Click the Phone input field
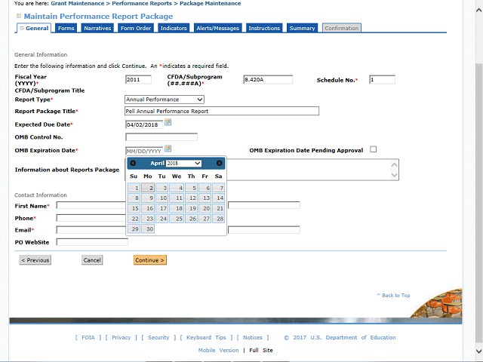 point(91,218)
